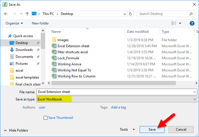Image resolution: width=199 pixels, height=137 pixels.
Task: Select the Images folder icon
Action: [x=54, y=40]
